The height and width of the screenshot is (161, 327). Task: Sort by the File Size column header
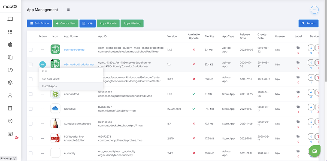click(x=209, y=36)
